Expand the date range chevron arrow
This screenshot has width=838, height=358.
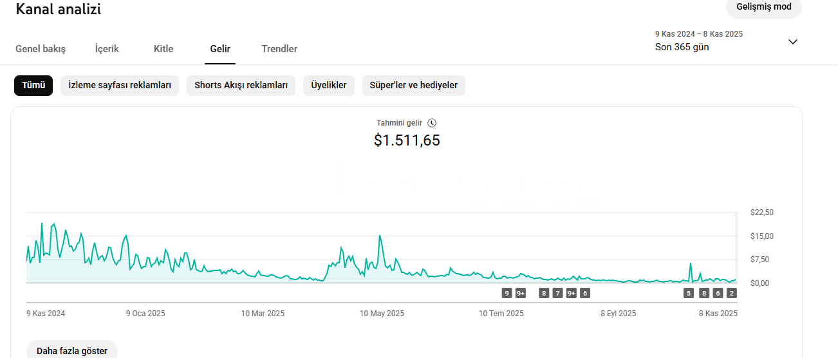tap(793, 42)
